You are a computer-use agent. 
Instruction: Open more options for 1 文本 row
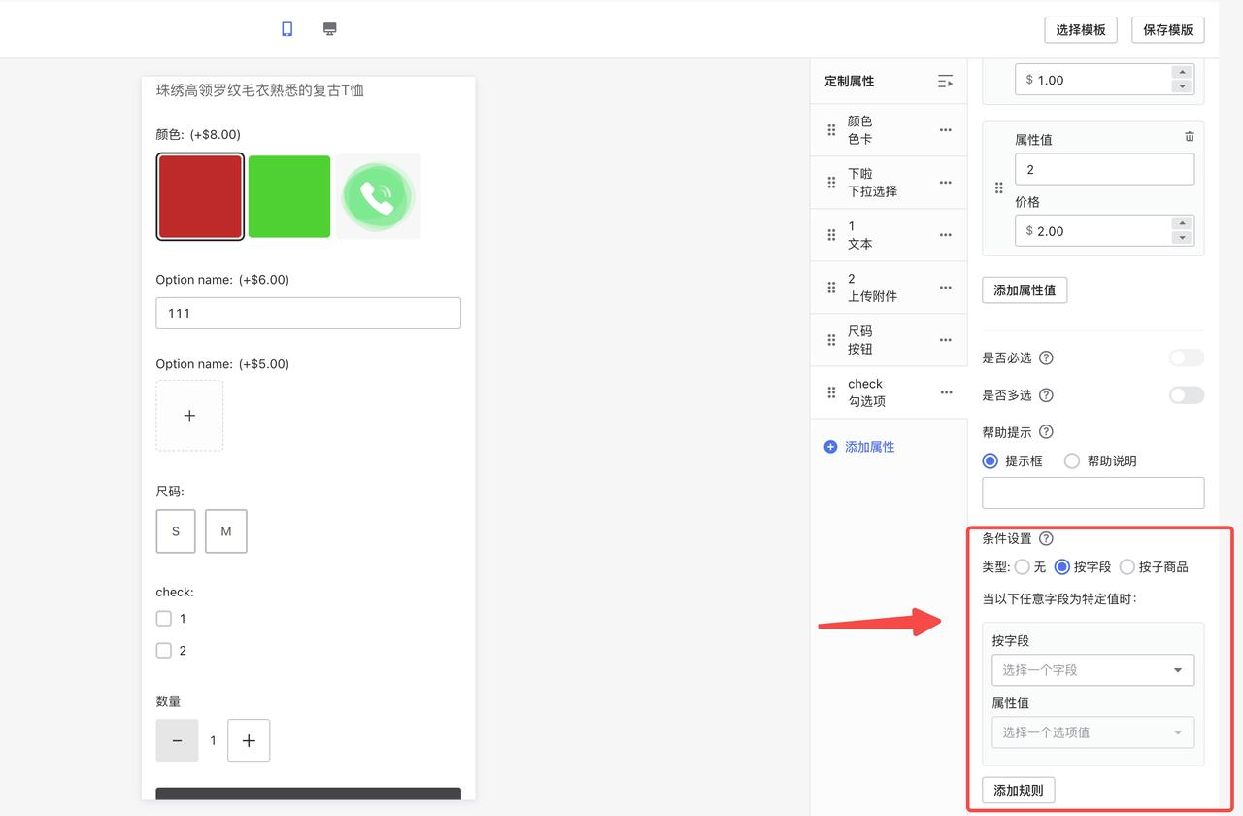(x=946, y=235)
